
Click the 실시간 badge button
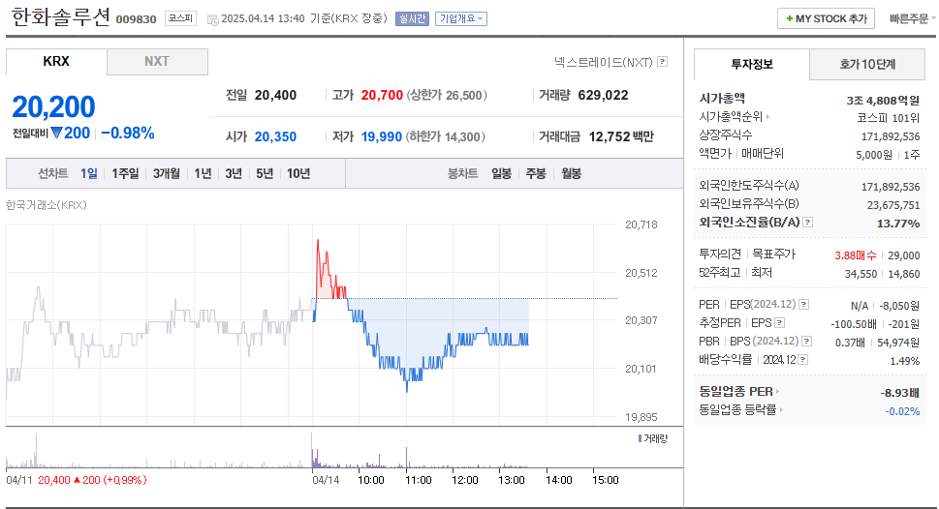(412, 19)
